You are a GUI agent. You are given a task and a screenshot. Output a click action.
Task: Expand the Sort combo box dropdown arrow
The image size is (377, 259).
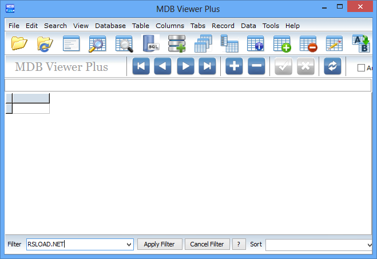point(370,245)
